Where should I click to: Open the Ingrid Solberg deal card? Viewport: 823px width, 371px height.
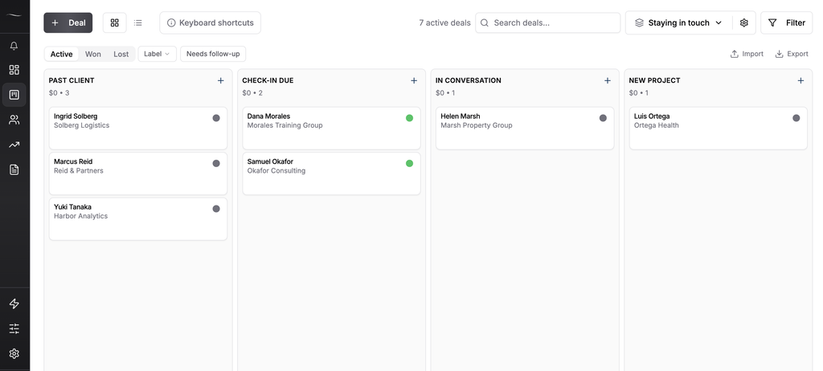click(138, 128)
